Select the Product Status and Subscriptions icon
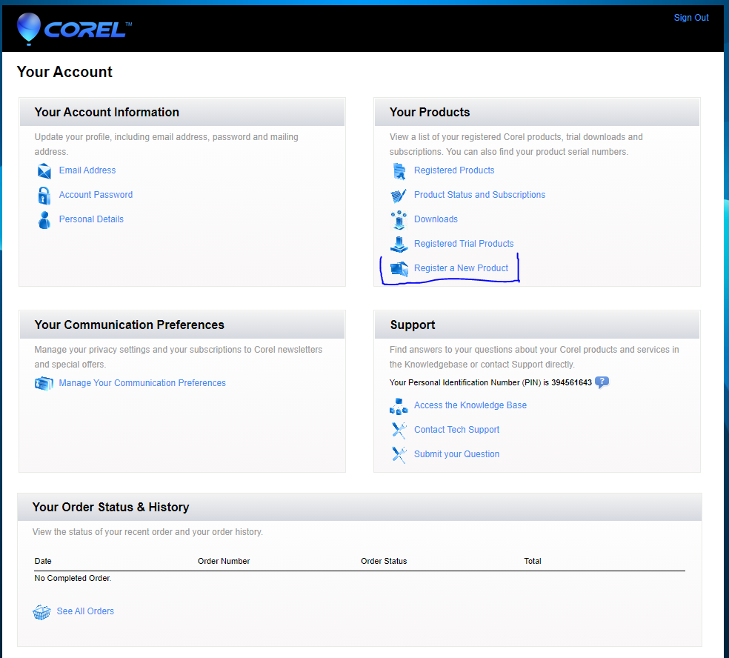 pos(399,195)
